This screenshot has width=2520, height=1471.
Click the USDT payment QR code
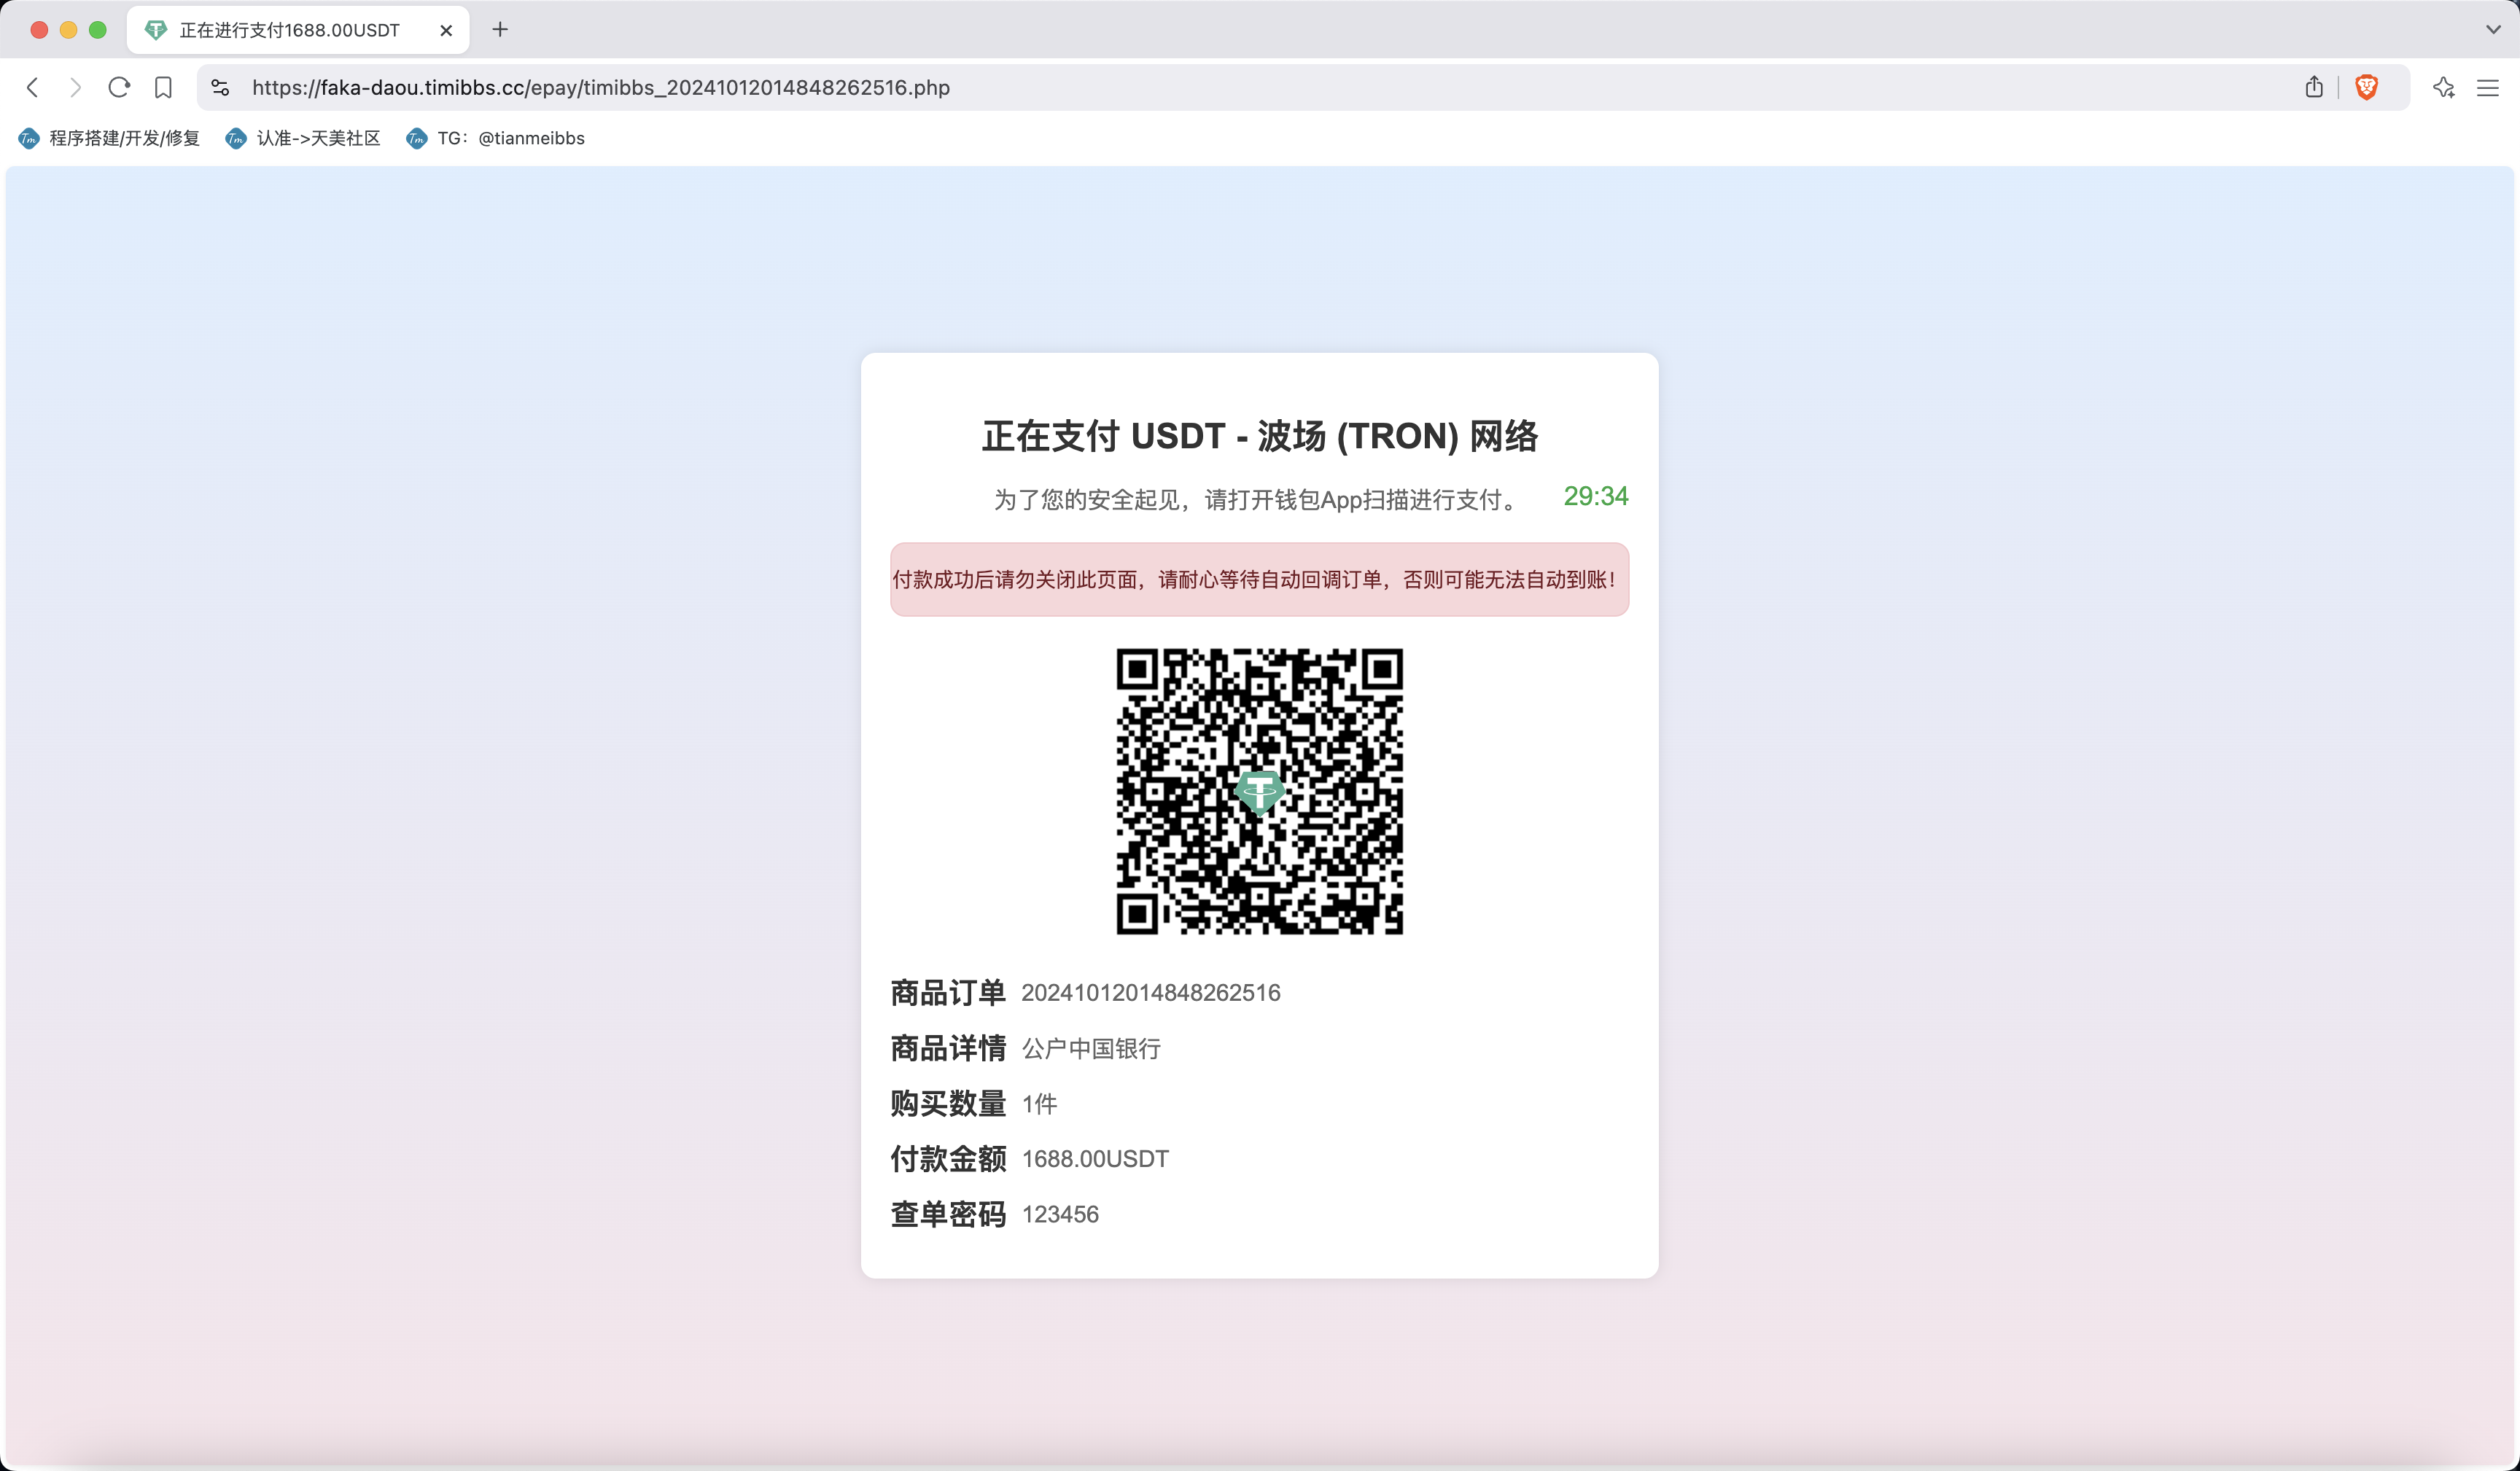tap(1260, 791)
